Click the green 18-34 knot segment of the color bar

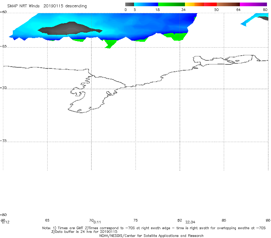(171, 4)
